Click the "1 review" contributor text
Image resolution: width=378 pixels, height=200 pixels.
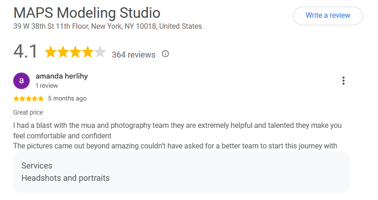coord(47,86)
